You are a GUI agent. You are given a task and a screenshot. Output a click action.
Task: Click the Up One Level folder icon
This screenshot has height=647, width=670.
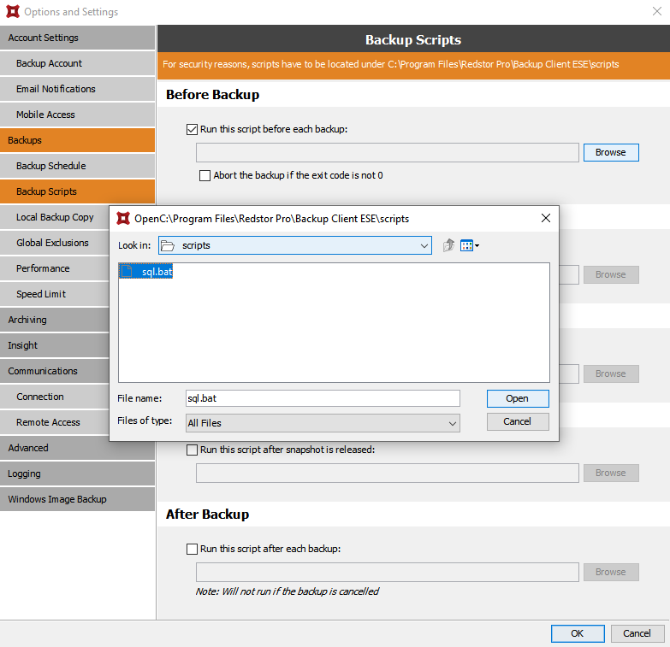(x=448, y=245)
